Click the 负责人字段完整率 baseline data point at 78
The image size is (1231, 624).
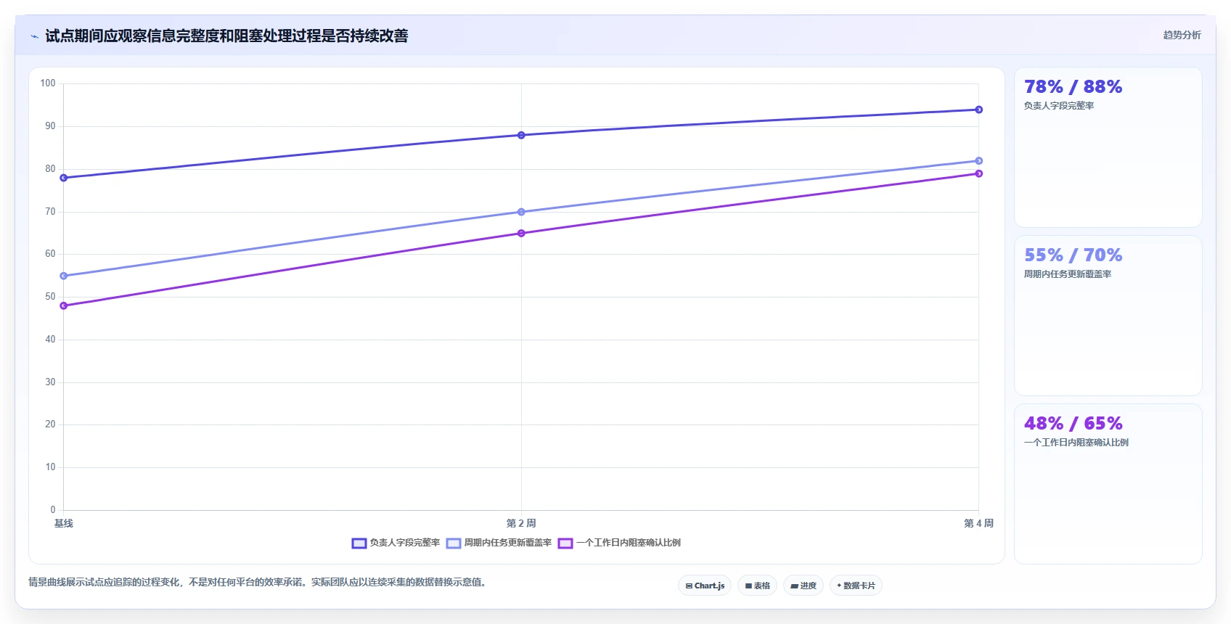tap(64, 178)
